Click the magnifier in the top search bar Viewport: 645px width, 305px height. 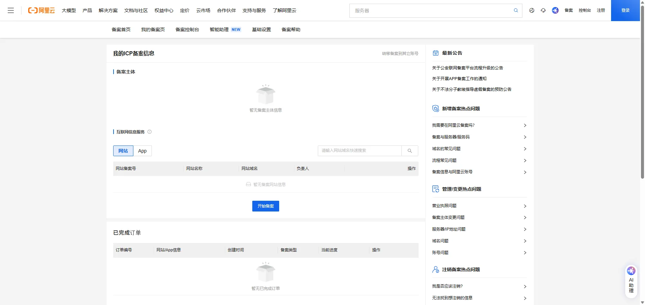click(x=516, y=10)
